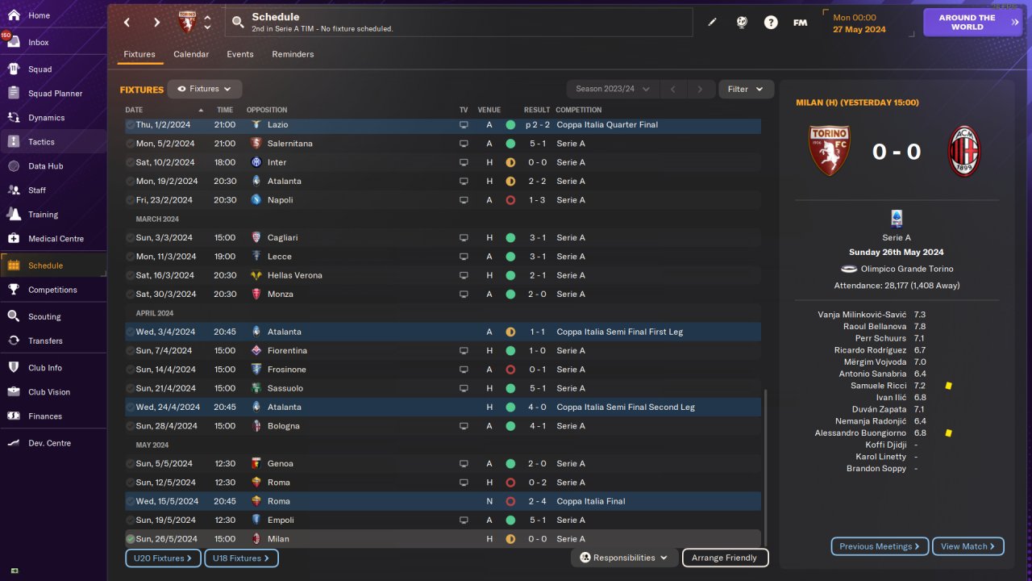
Task: Toggle the tick on the Fiorentina fixture row
Action: pos(130,351)
